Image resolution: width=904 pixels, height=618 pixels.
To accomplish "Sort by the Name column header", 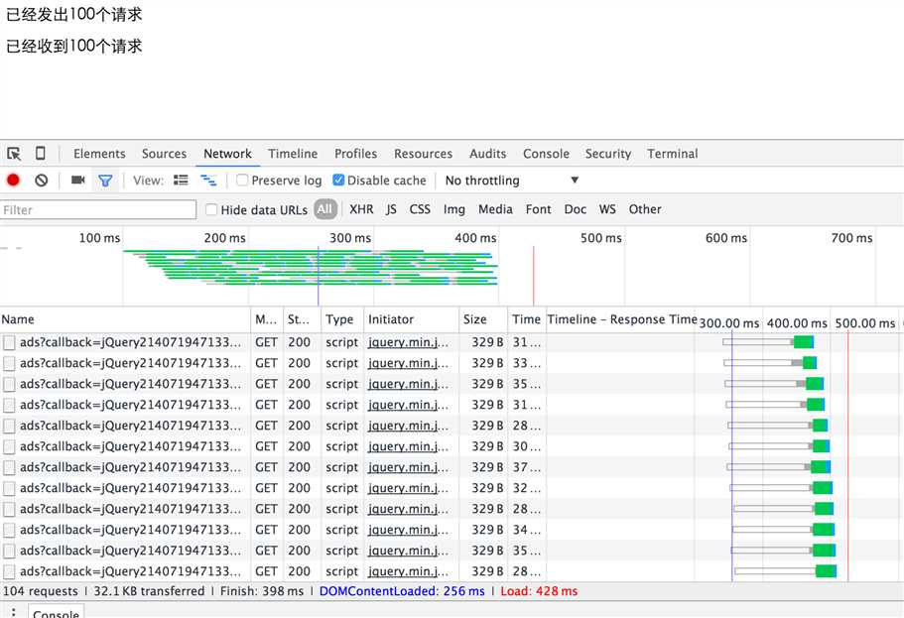I will 125,319.
